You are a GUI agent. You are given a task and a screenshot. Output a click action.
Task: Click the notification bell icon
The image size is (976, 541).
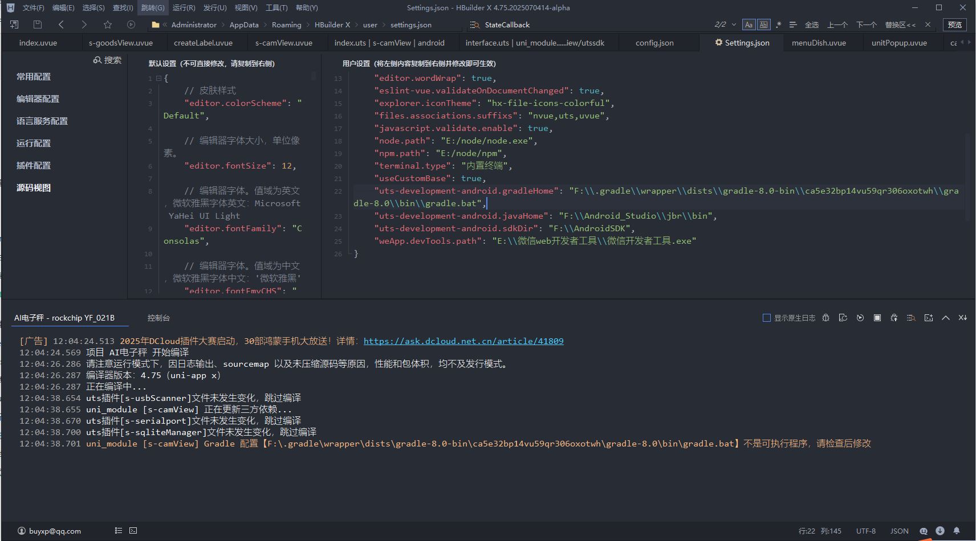(x=957, y=531)
